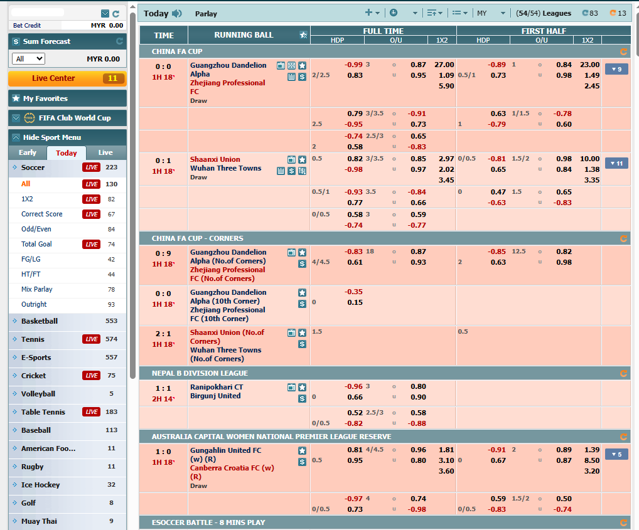Toggle Hide Sport Menu
The image size is (639, 530).
pyautogui.click(x=67, y=137)
